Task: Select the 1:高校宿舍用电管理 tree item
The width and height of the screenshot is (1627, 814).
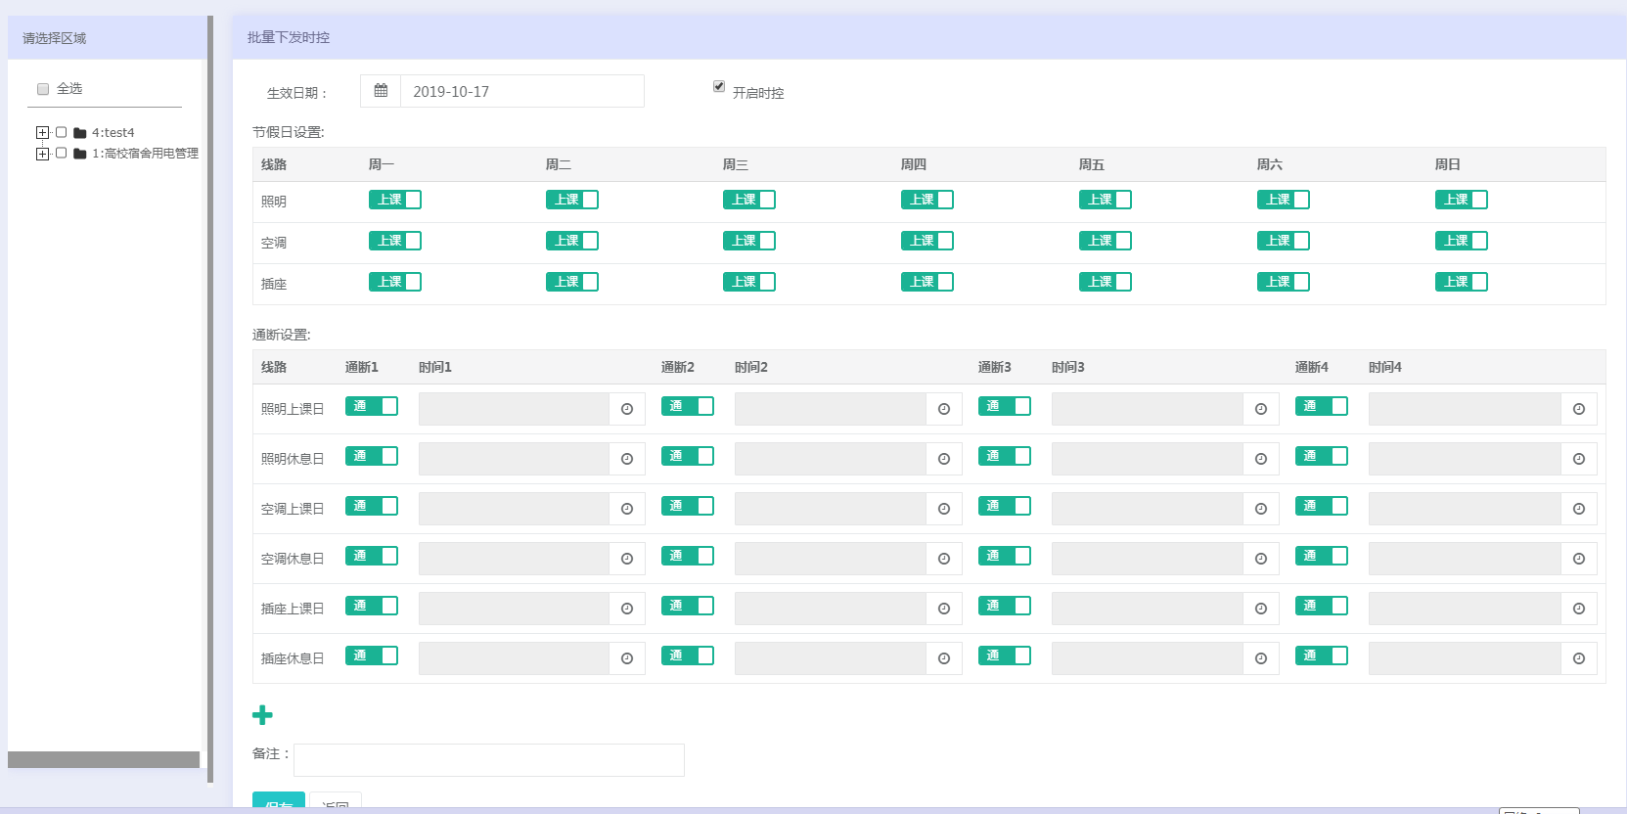Action: (145, 154)
